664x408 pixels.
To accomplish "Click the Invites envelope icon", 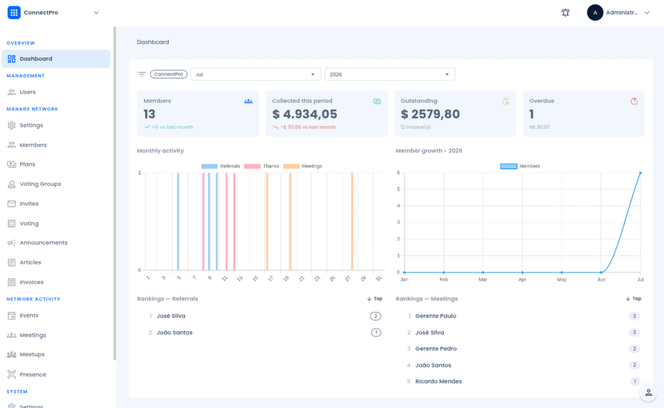I will pyautogui.click(x=11, y=204).
